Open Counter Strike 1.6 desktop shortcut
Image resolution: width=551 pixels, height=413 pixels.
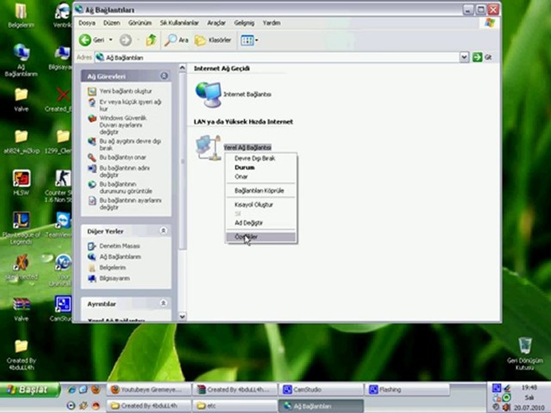[62, 185]
